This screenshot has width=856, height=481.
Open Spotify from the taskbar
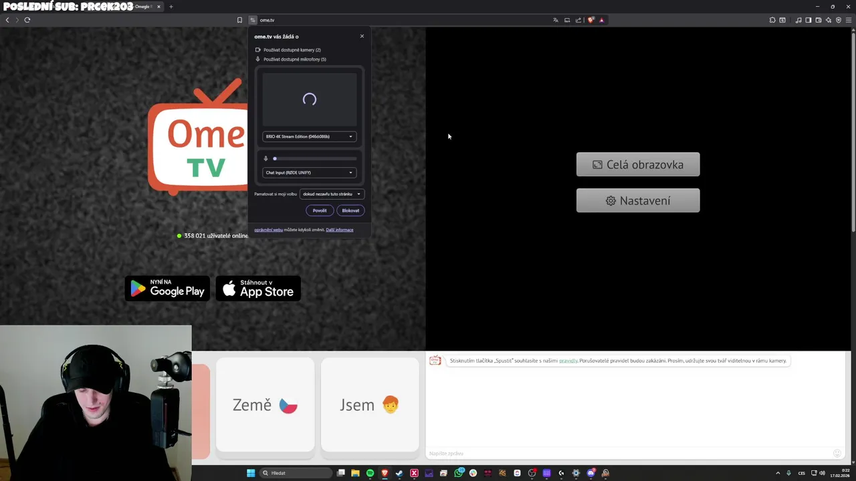click(x=370, y=473)
